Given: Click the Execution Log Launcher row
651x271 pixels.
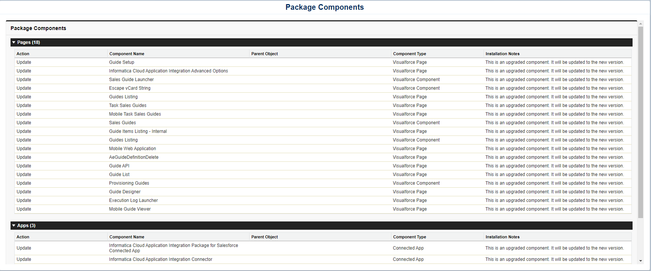Looking at the screenshot, I should [x=323, y=200].
